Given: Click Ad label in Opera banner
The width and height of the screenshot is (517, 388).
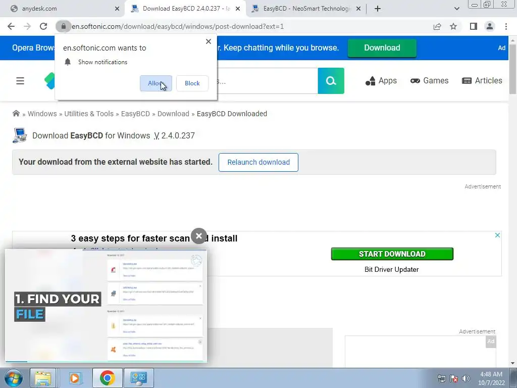Looking at the screenshot, I should (x=501, y=48).
